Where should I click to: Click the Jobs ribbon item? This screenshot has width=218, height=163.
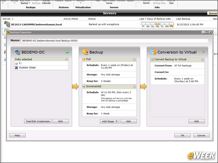click(x=171, y=3)
